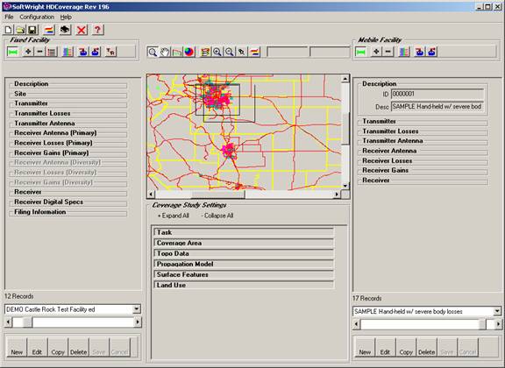The width and height of the screenshot is (505, 368).
Task: Click the TR icon in Fixed Facility toolbar
Action: pos(110,52)
